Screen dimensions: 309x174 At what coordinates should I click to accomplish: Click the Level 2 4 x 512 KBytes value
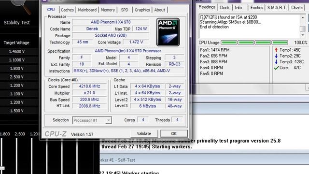coord(147,100)
